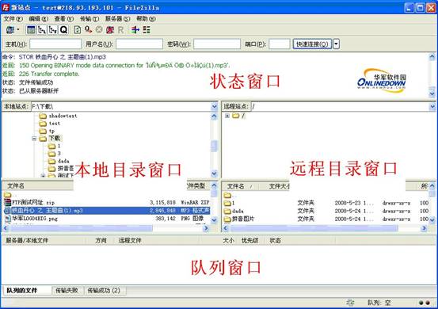Click the local tree scroll-down arrow

pyautogui.click(x=215, y=174)
